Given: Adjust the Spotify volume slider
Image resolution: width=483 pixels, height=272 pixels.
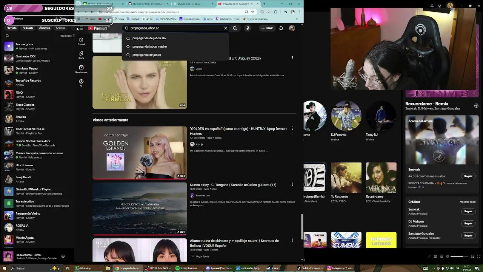Looking at the screenshot, I should (x=459, y=257).
